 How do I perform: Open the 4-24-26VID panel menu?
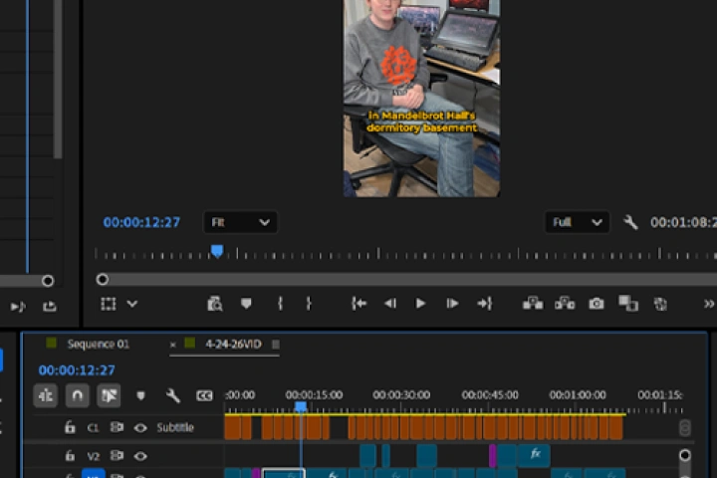275,344
